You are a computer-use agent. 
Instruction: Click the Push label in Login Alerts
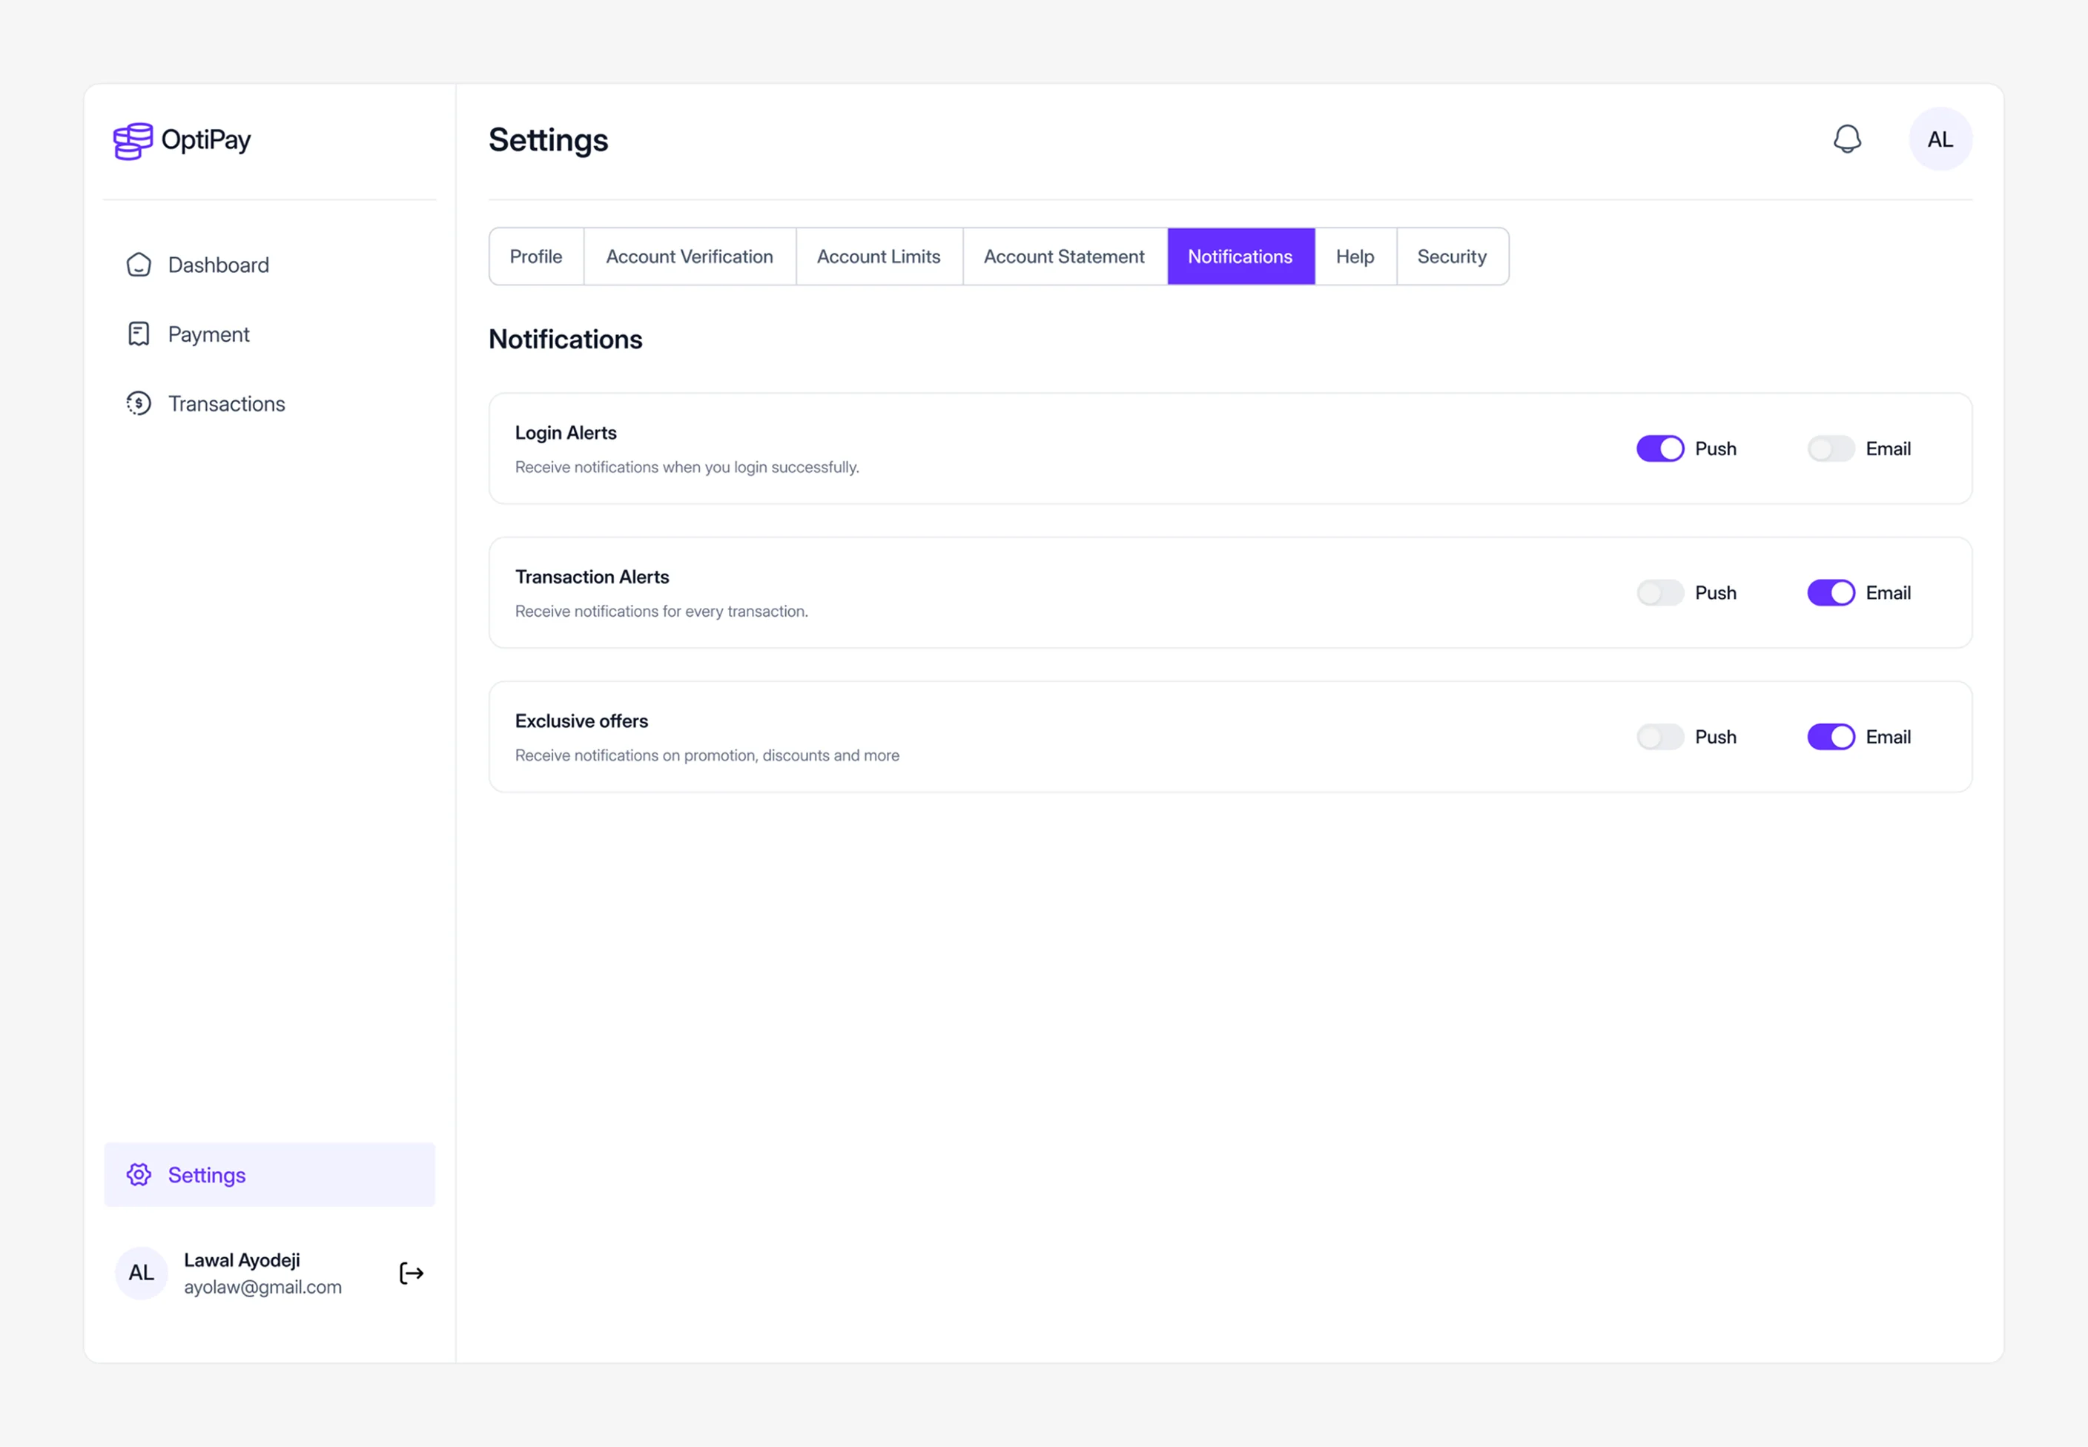(1715, 448)
